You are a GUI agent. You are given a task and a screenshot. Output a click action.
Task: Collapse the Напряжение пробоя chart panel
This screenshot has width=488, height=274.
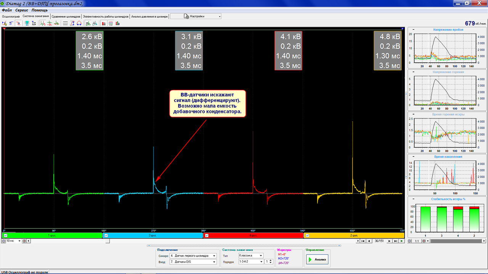413,29
